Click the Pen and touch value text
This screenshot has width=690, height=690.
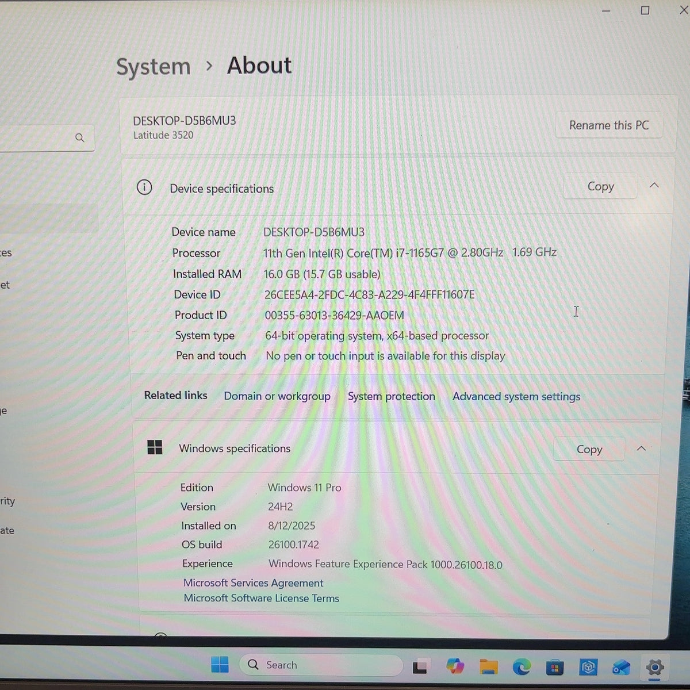[385, 356]
